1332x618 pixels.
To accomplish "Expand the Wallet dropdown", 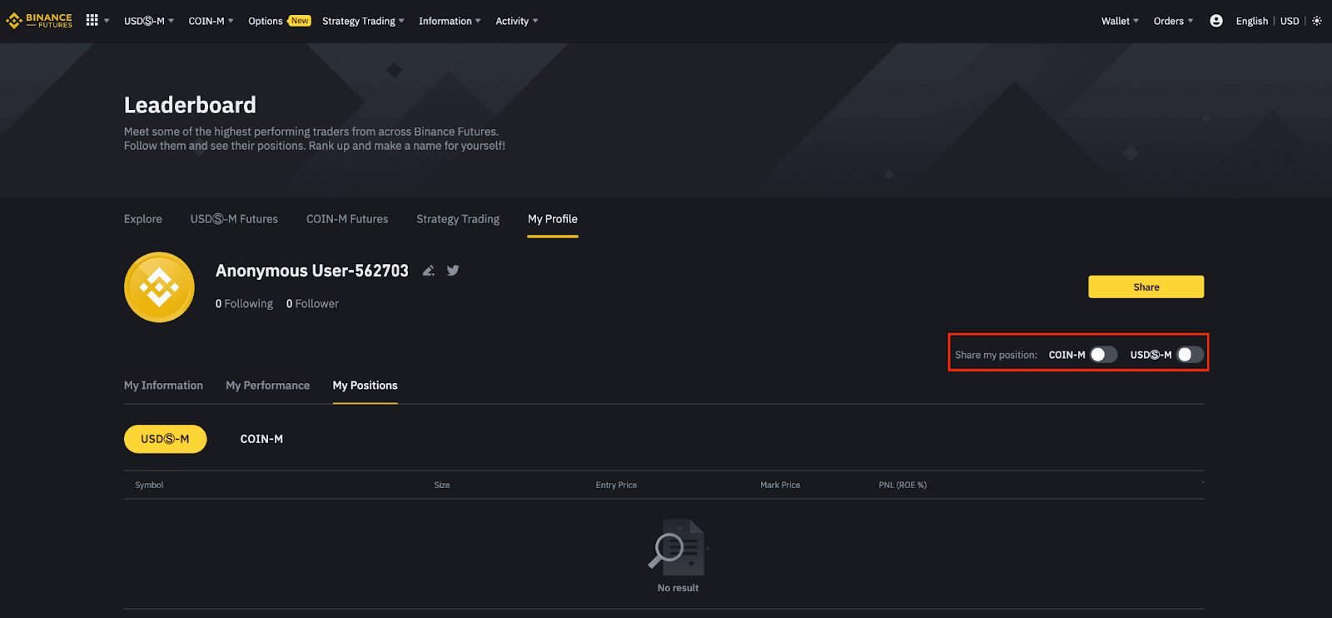I will 1120,21.
